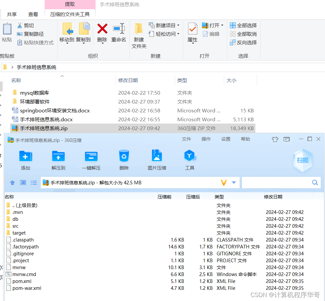The width and height of the screenshot is (325, 301).
Task: Click the 属性 properties button
Action: (192, 33)
